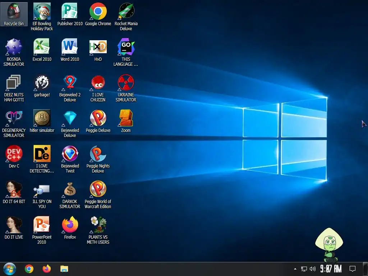Open Bejeweled 2 Deluxe shortcut
The width and height of the screenshot is (368, 276).
70,88
